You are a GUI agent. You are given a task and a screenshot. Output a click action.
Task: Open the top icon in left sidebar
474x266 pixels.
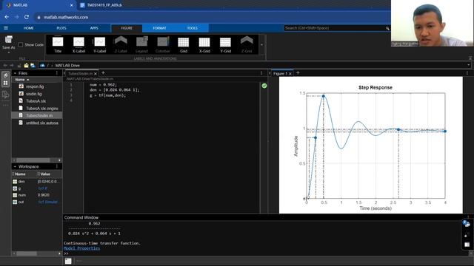[x=5, y=75]
